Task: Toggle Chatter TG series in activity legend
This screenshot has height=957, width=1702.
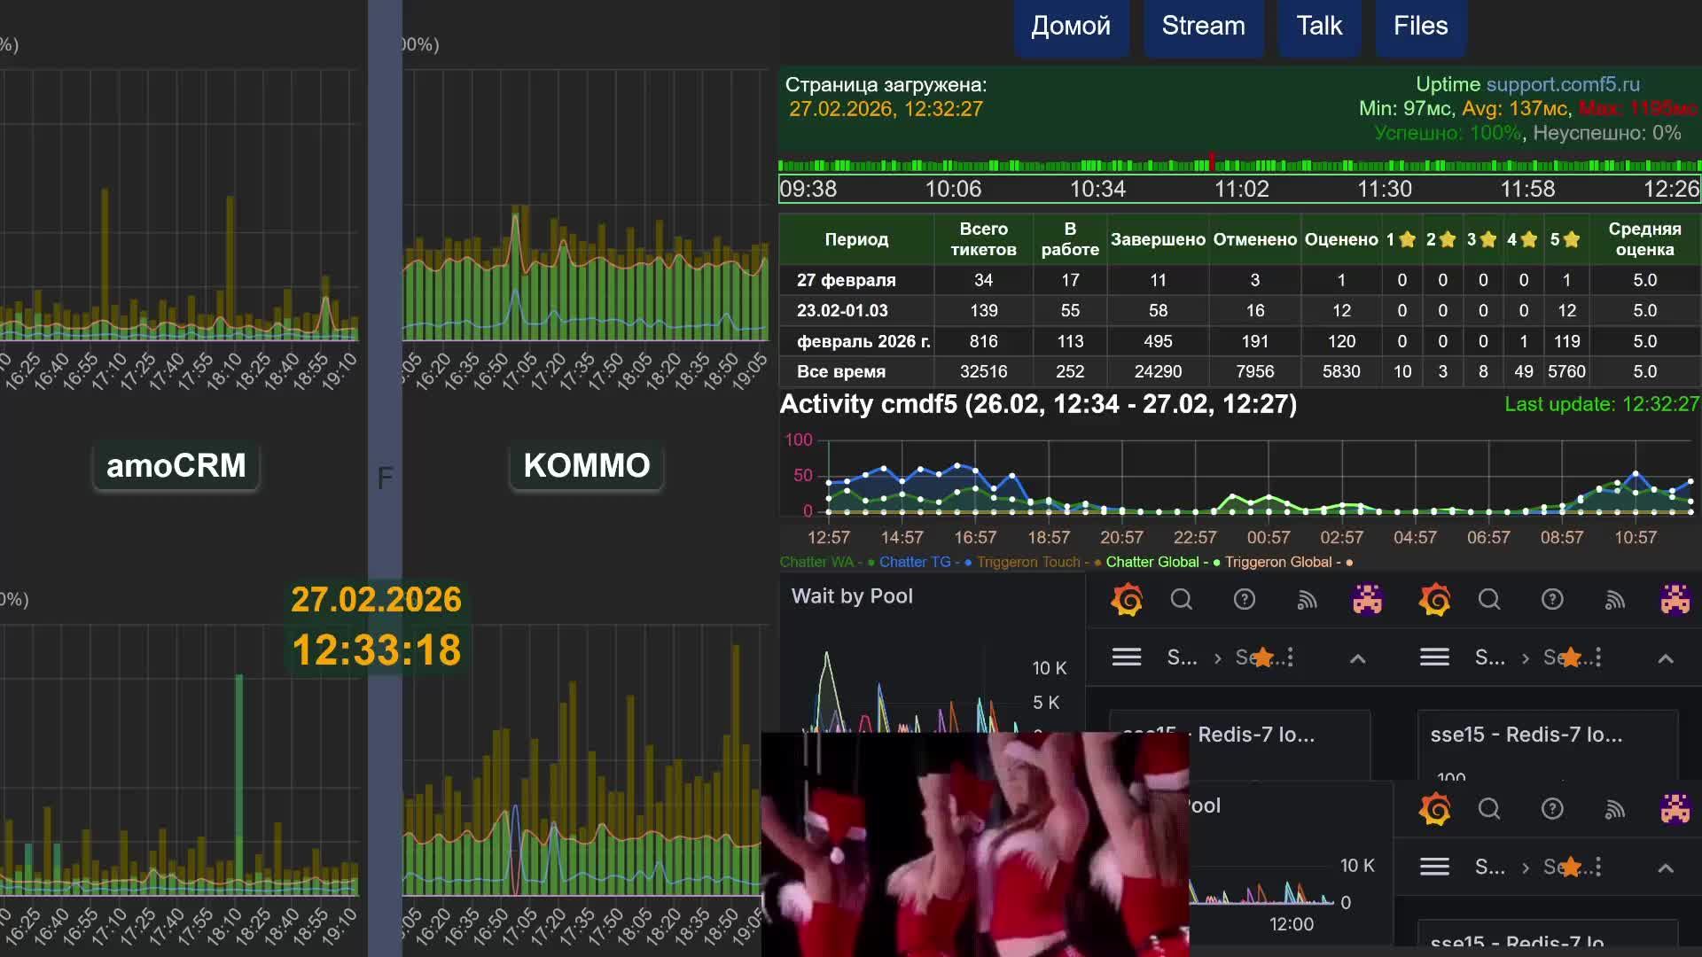Action: tap(914, 562)
